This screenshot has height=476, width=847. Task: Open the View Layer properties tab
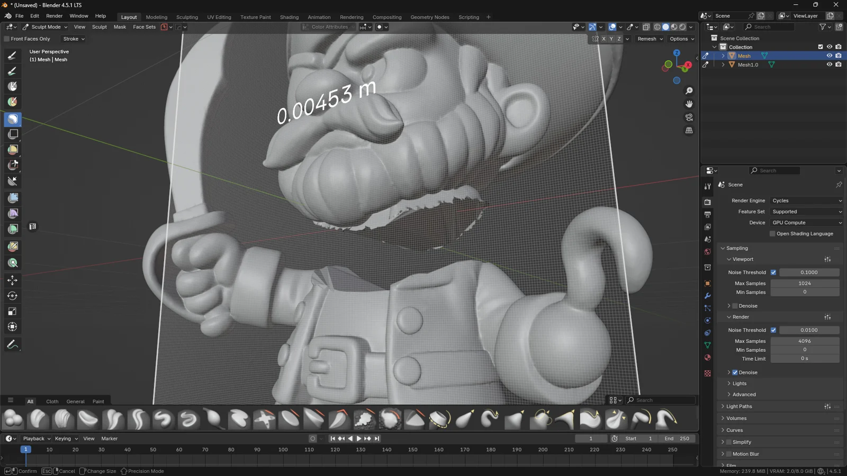coord(707,227)
